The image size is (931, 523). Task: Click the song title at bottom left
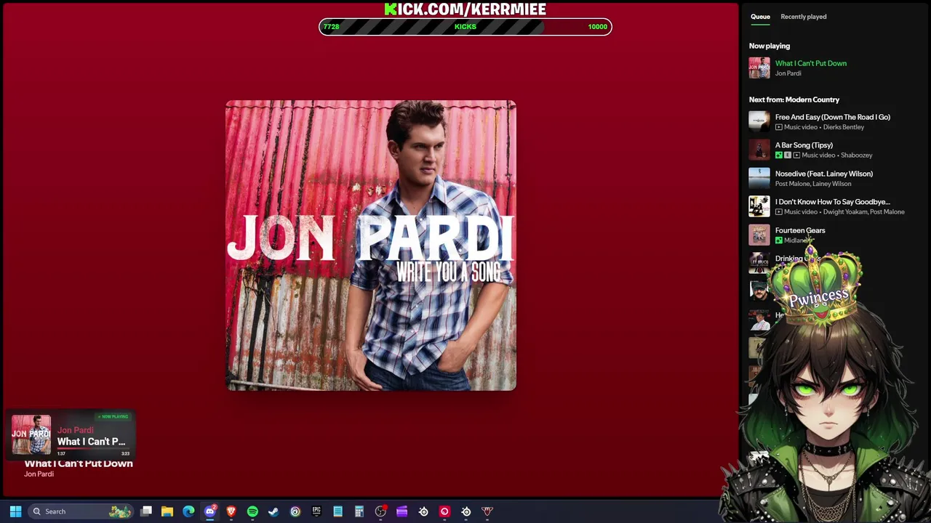point(79,463)
